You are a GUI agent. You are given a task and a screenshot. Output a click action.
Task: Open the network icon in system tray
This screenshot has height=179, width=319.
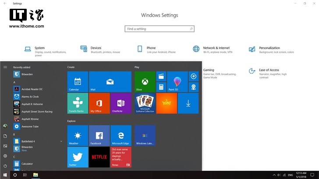[x=284, y=175]
